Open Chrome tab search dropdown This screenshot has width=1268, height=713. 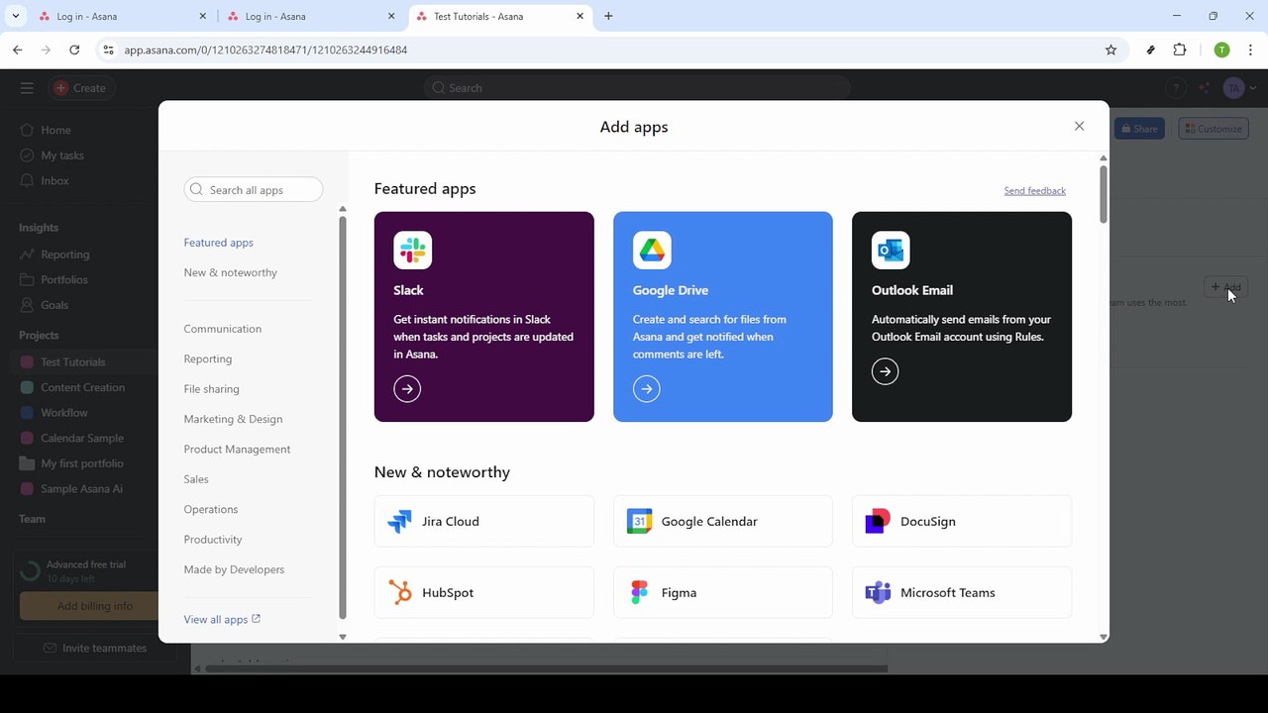(15, 16)
